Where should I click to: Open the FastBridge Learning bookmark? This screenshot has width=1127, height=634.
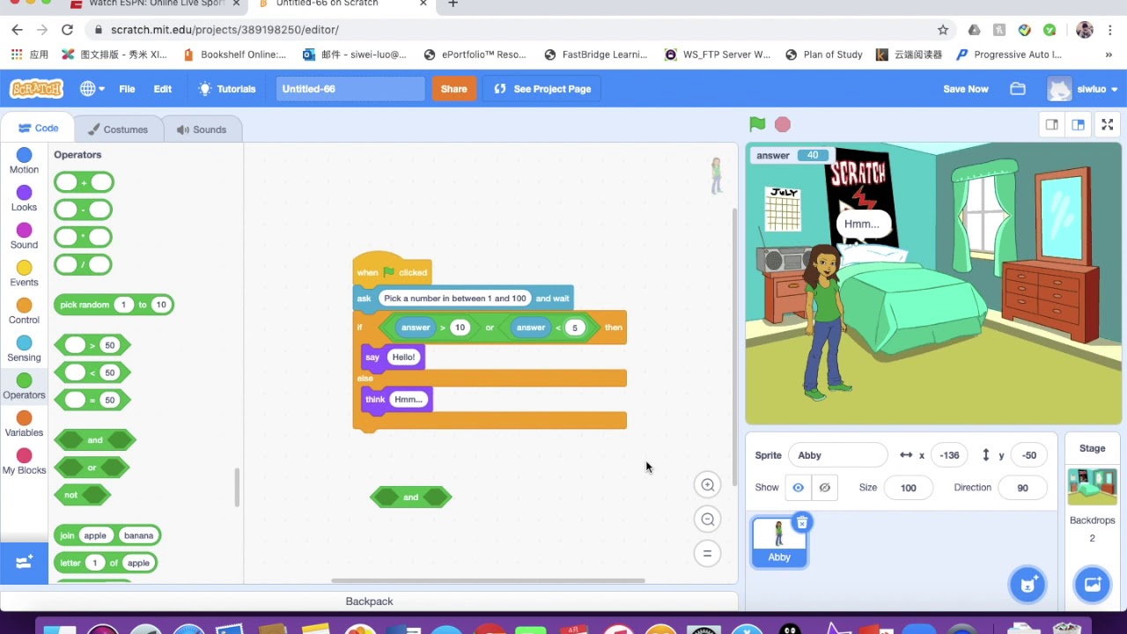(595, 55)
